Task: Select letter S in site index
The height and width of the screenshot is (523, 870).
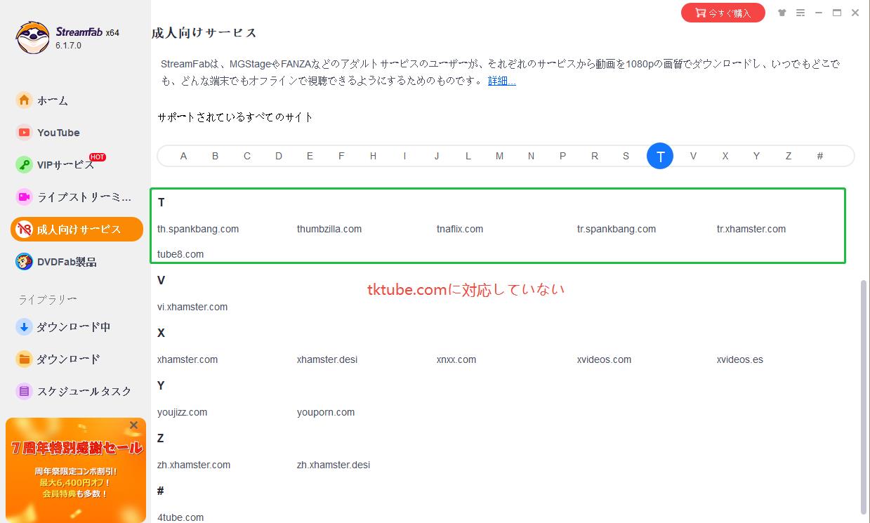Action: 626,156
